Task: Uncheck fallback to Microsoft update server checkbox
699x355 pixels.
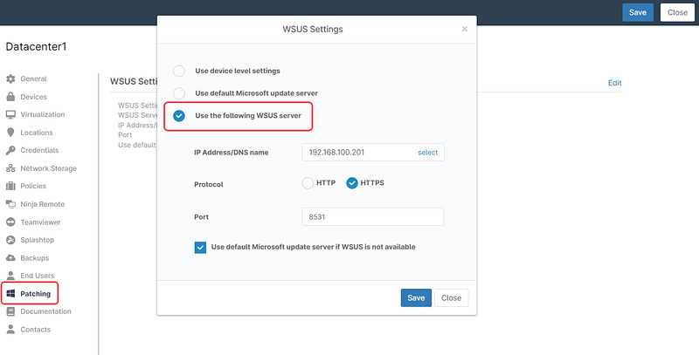Action: point(200,248)
